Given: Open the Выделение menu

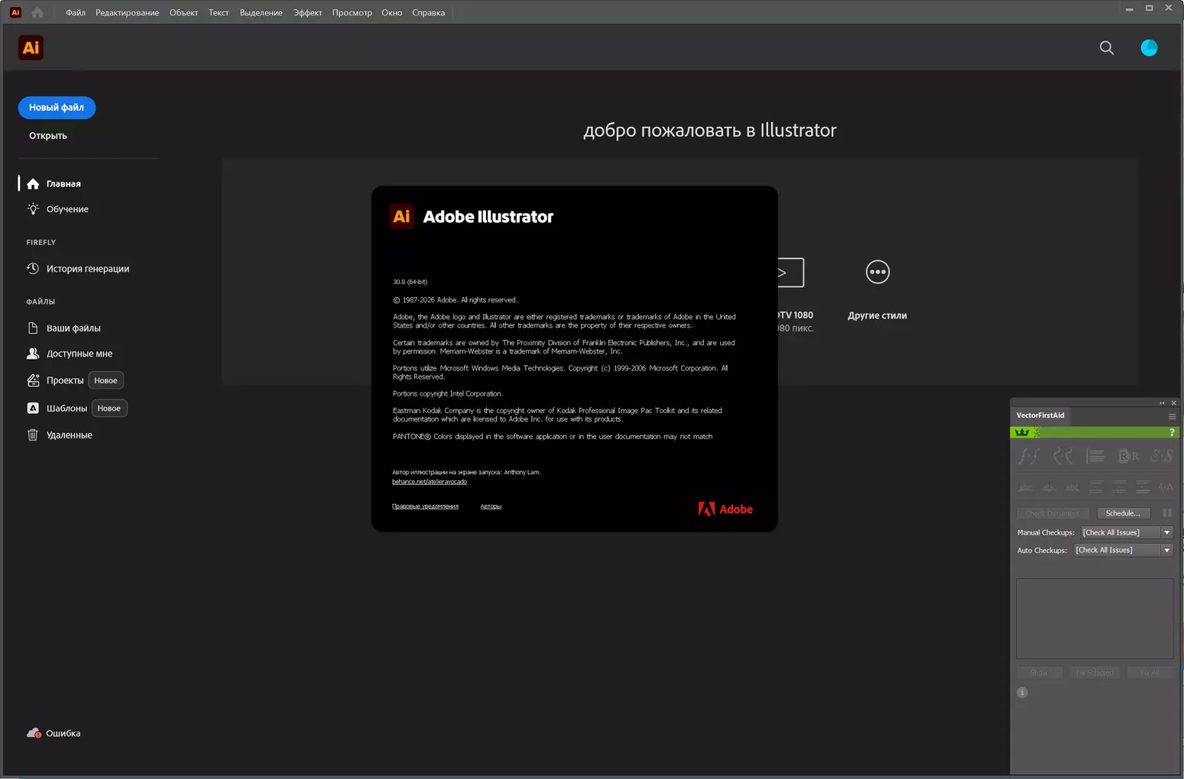Looking at the screenshot, I should [261, 12].
